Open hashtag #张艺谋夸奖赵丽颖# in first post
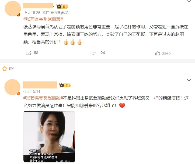Image resolution: width=195 pixels, height=164 pixels. [x=43, y=19]
